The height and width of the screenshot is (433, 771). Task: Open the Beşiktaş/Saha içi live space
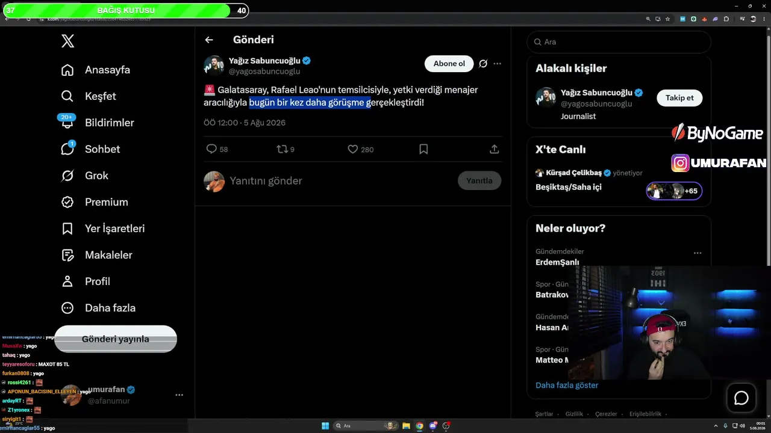[569, 187]
